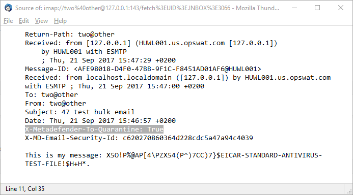Open the Help menu
Screen dimensions: 353x195
click(x=60, y=21)
